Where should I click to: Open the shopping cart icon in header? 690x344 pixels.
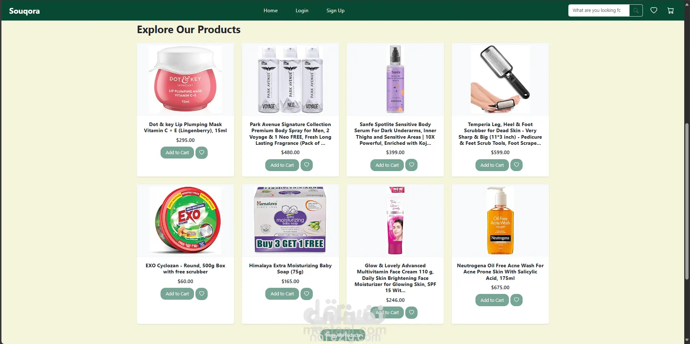tap(671, 10)
